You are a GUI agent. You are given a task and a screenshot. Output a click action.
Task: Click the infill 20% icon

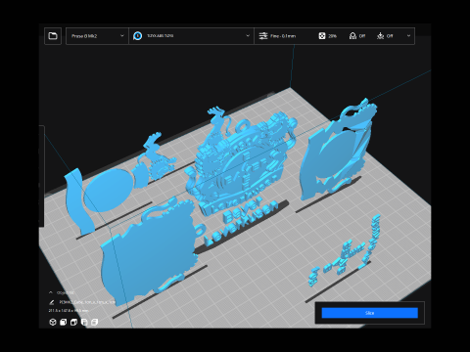(322, 36)
